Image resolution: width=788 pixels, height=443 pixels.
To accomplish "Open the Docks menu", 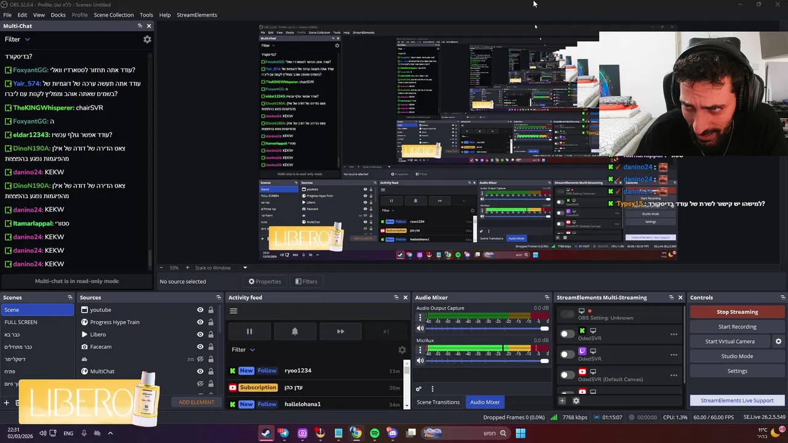I will click(58, 15).
